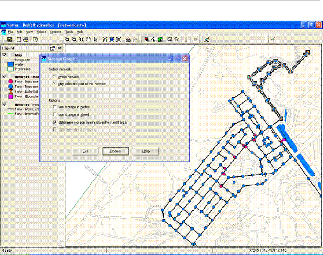Click the Exit button in dialog
The width and height of the screenshot is (323, 255).
86,151
